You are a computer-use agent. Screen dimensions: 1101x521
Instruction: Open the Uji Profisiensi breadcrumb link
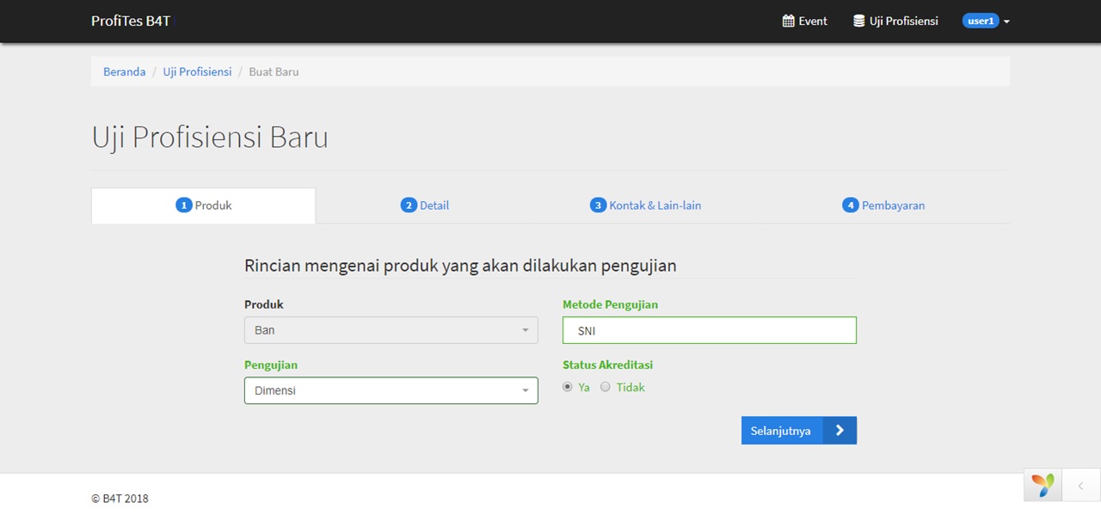[x=197, y=71]
